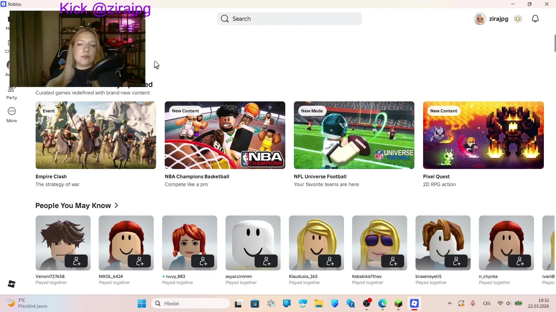
Task: Add Klaudusia_265 as friend
Action: click(x=330, y=261)
